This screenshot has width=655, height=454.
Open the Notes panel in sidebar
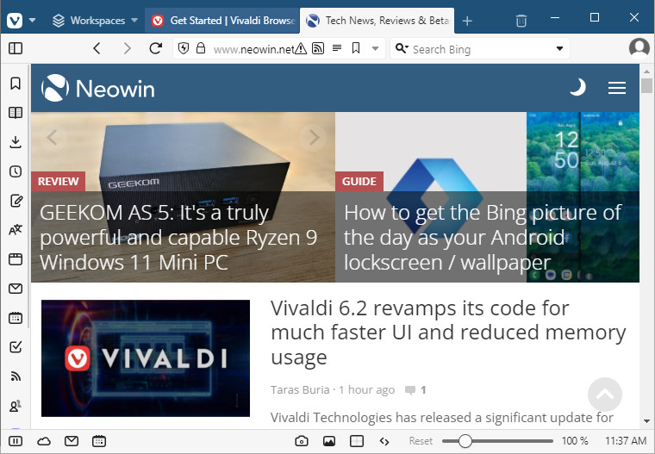click(15, 201)
